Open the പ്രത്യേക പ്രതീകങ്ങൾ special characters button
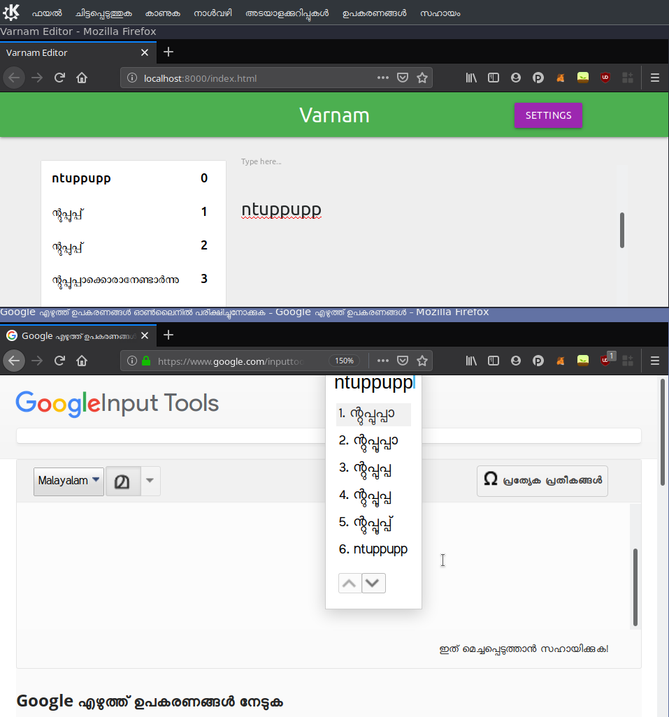The width and height of the screenshot is (669, 717). (542, 481)
